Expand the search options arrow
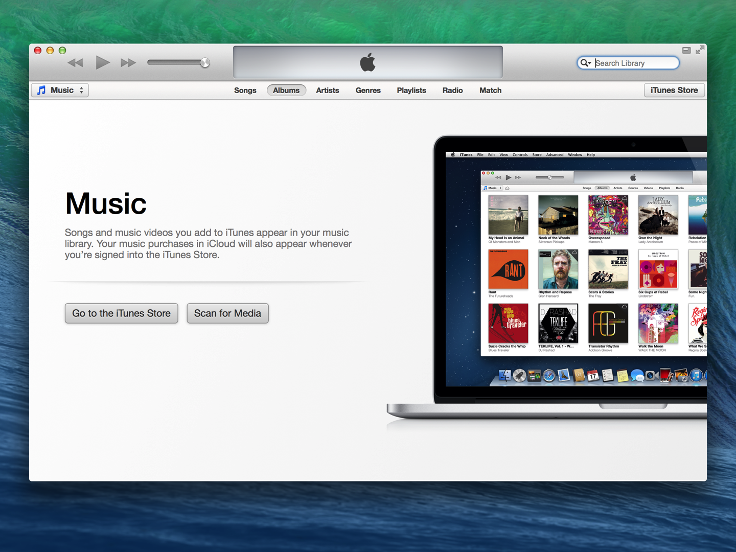This screenshot has width=736, height=552. (589, 63)
